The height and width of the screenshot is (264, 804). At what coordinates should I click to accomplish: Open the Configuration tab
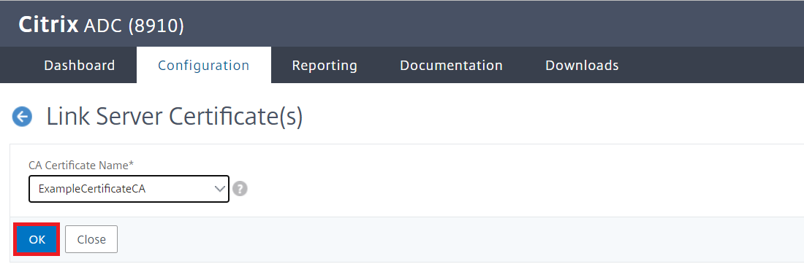coord(204,66)
